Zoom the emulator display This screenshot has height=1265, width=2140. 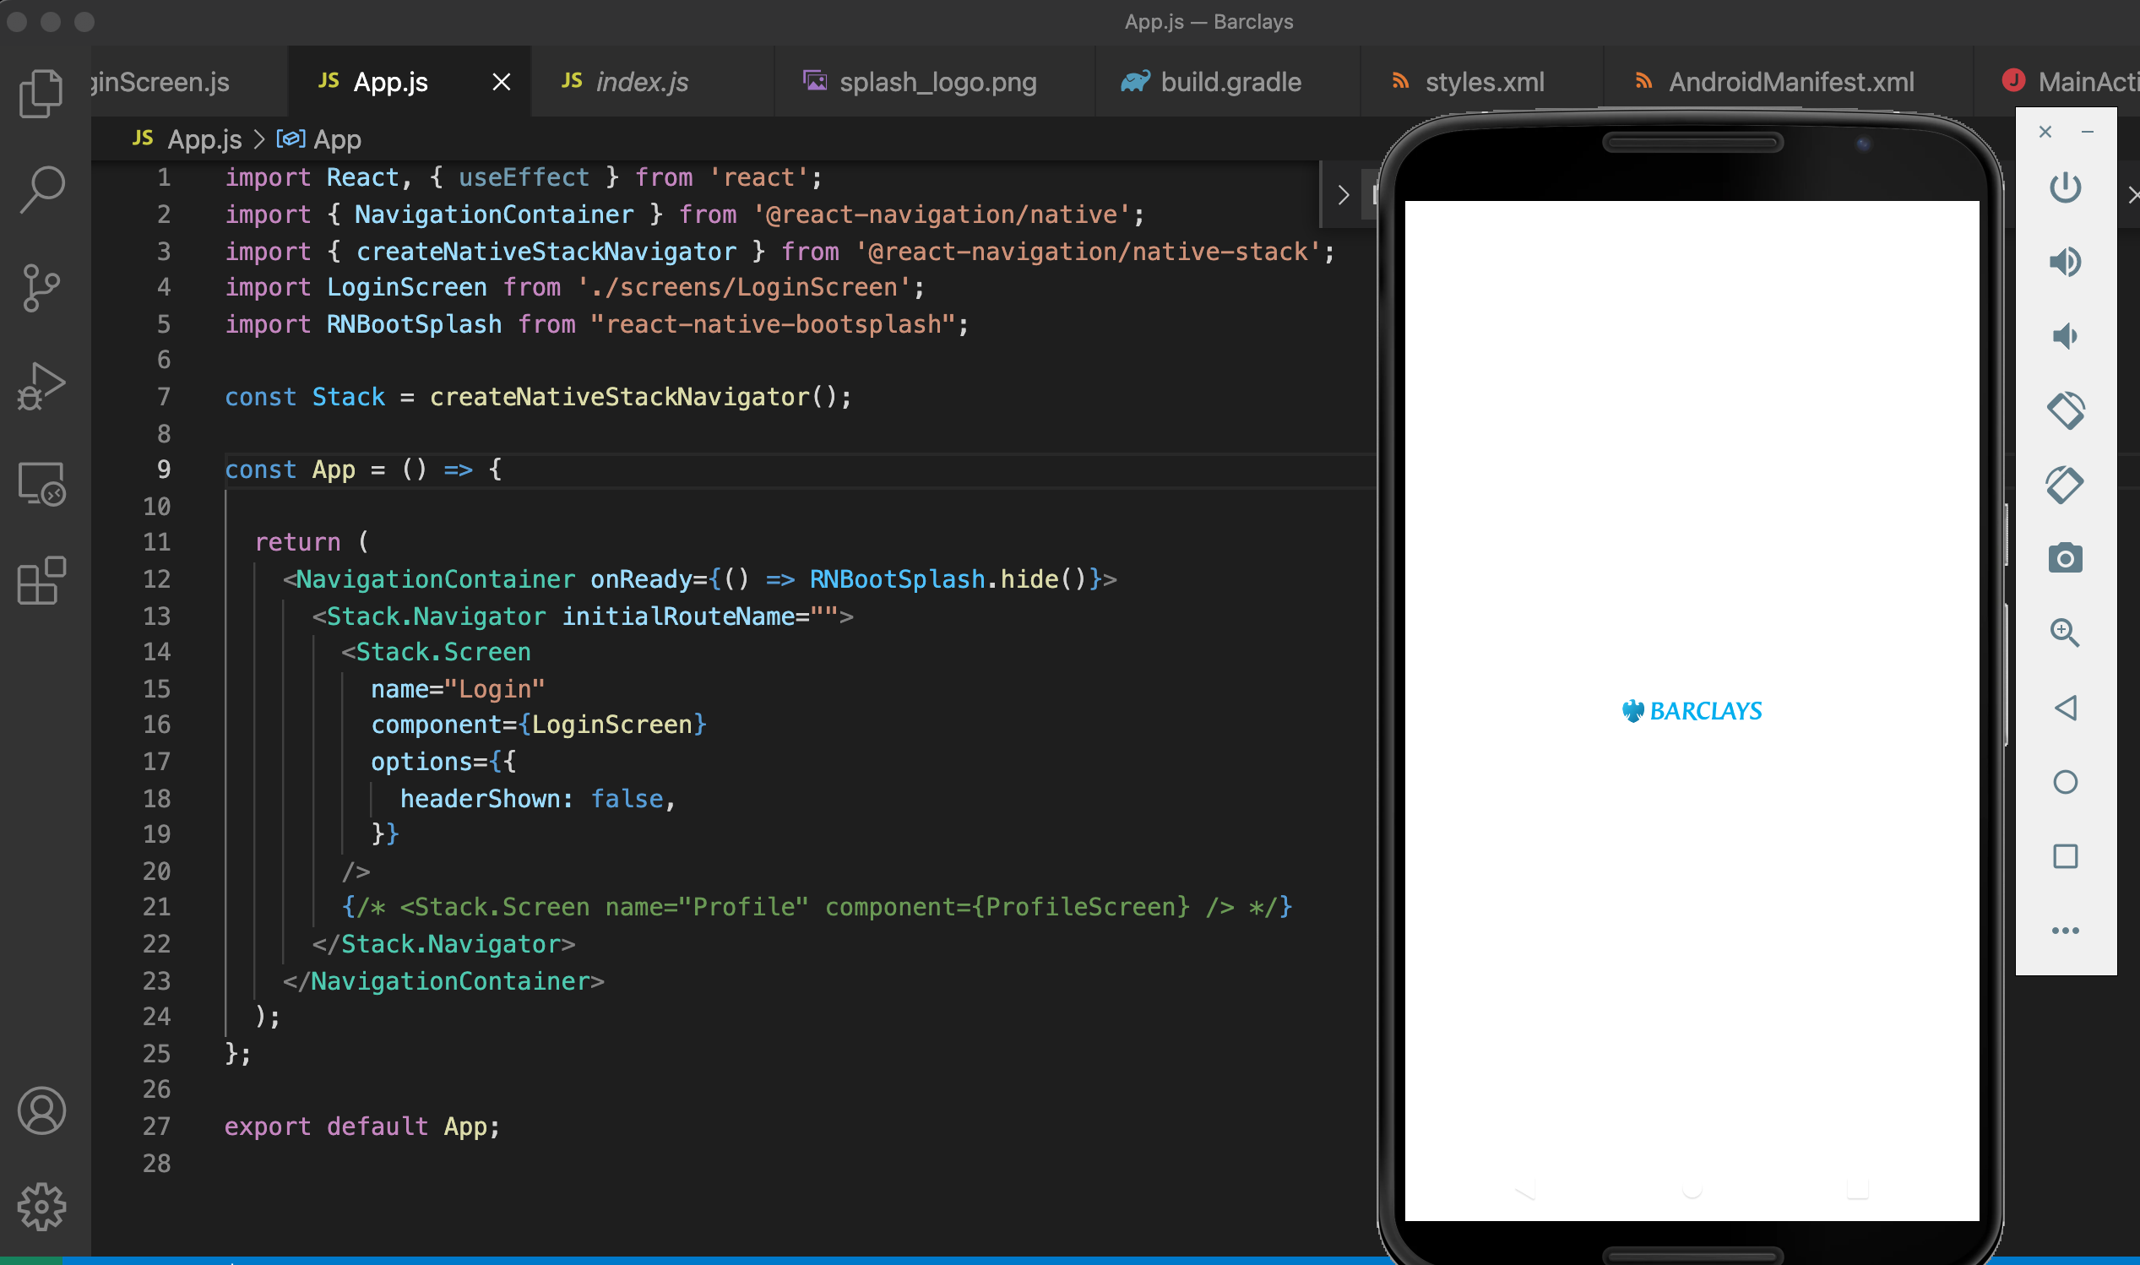click(x=2066, y=632)
